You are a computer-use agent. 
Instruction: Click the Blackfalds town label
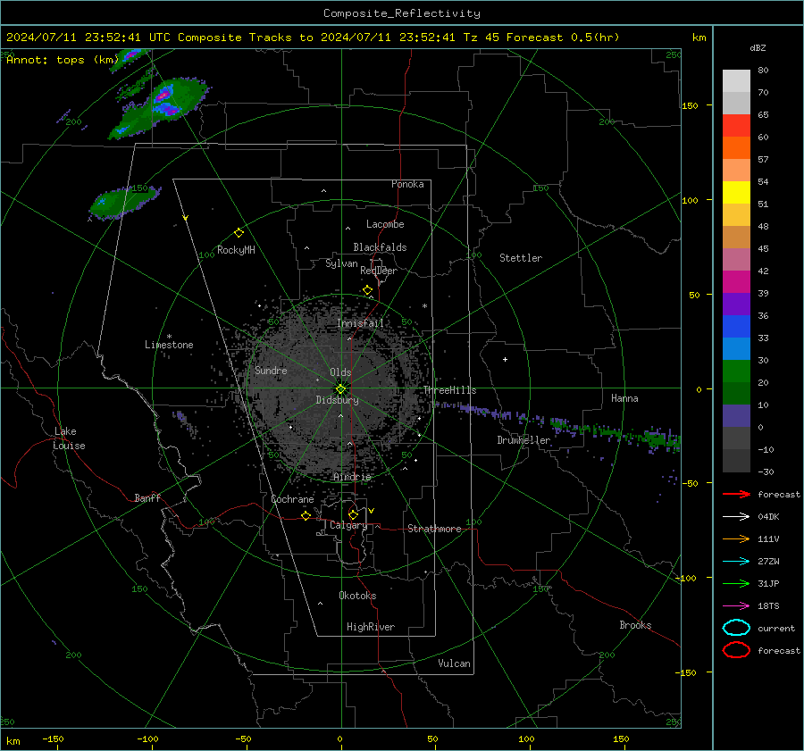(x=380, y=247)
